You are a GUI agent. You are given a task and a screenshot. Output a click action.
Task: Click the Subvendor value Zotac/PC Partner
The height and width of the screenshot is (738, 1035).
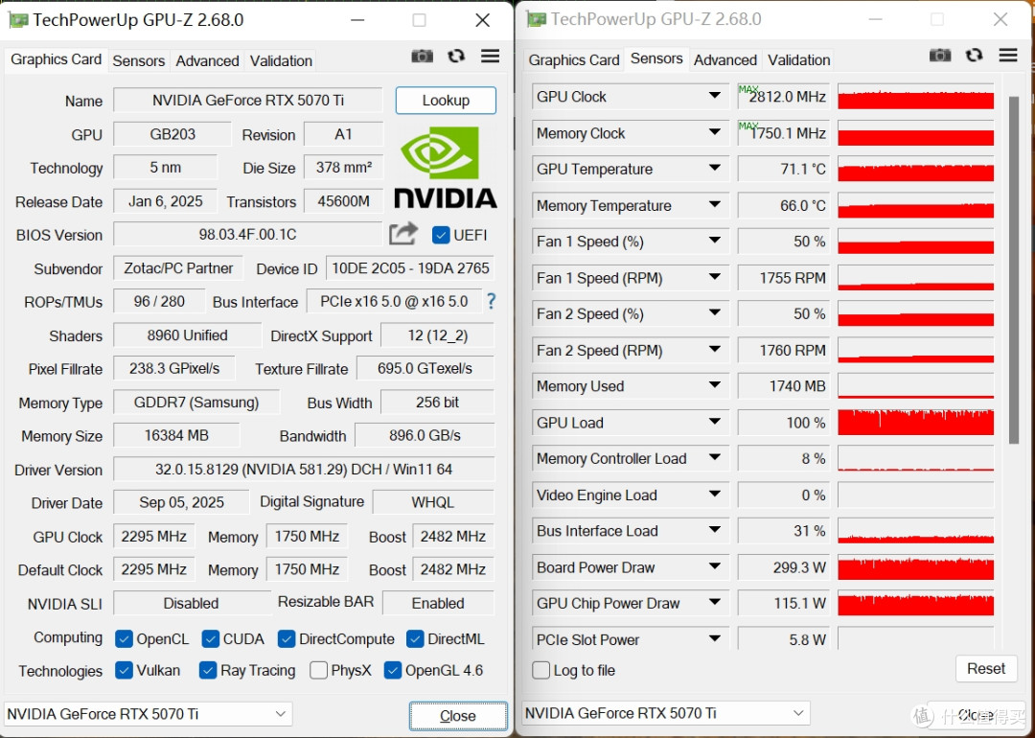[x=178, y=268]
